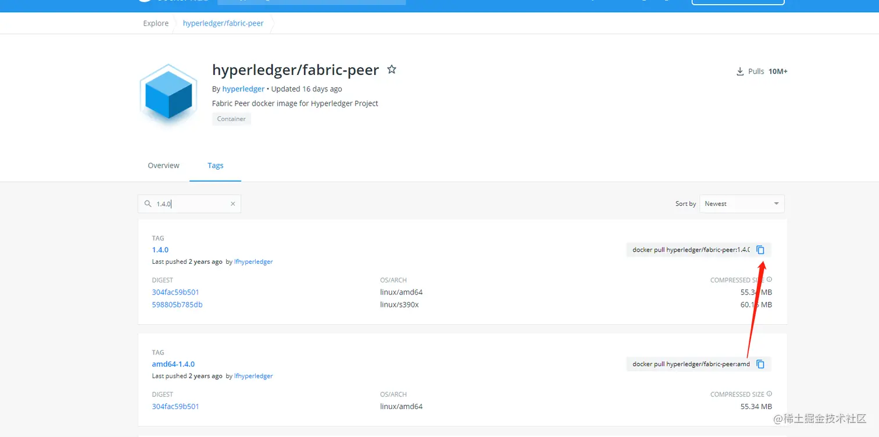Copy the docker pull command for tag 1.4.0

point(760,250)
